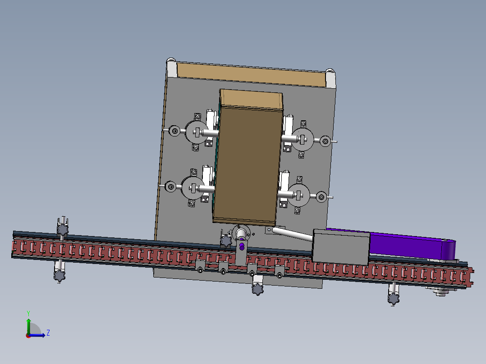Select the open tan flap atop the carton
The image size is (486, 364).
click(251, 99)
